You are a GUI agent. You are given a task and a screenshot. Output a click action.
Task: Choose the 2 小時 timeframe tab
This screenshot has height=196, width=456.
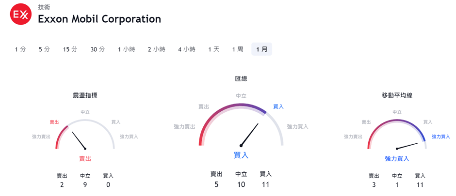click(x=156, y=49)
